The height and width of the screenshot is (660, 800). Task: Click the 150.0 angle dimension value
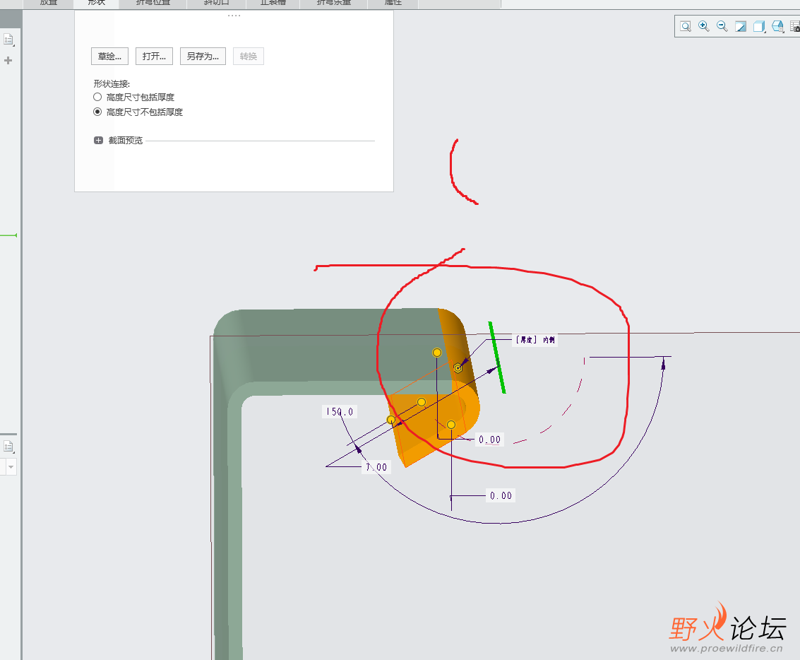pos(340,412)
